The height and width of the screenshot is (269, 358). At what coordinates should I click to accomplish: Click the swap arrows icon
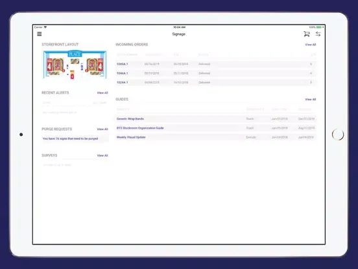[x=318, y=34]
